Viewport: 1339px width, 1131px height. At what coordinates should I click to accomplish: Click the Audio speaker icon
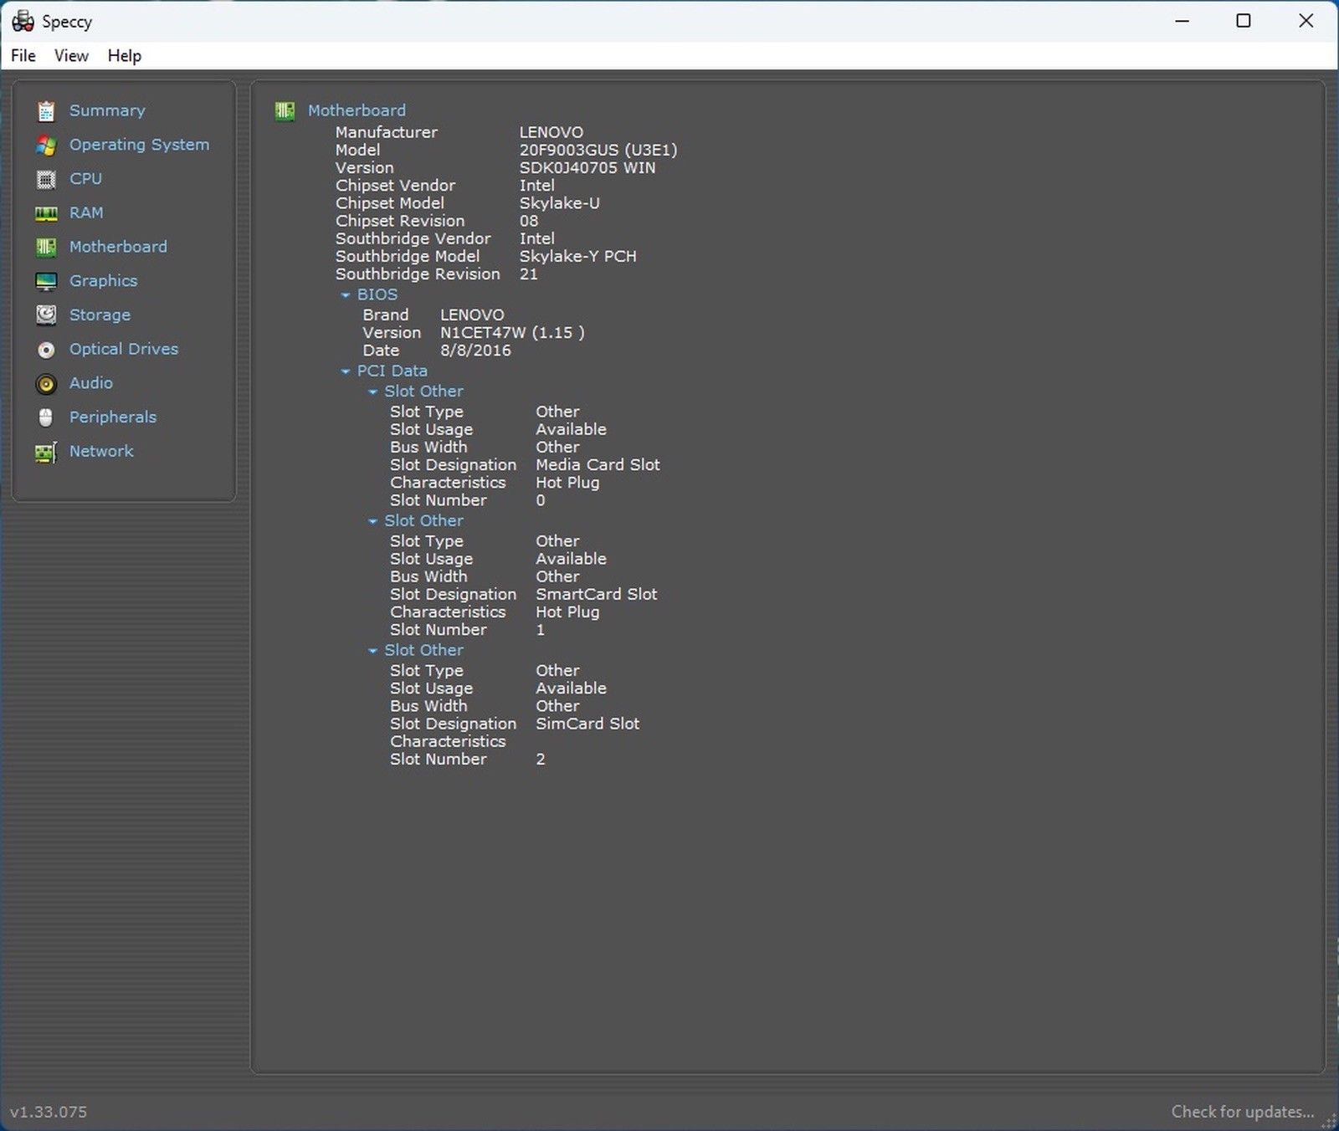pos(46,383)
